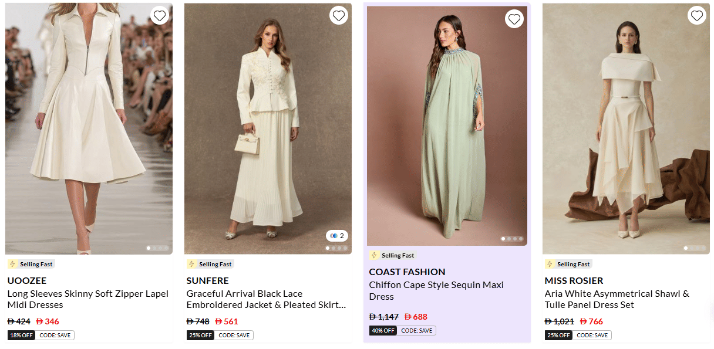Open the UOOZEE brand link
The height and width of the screenshot is (349, 714).
[27, 280]
